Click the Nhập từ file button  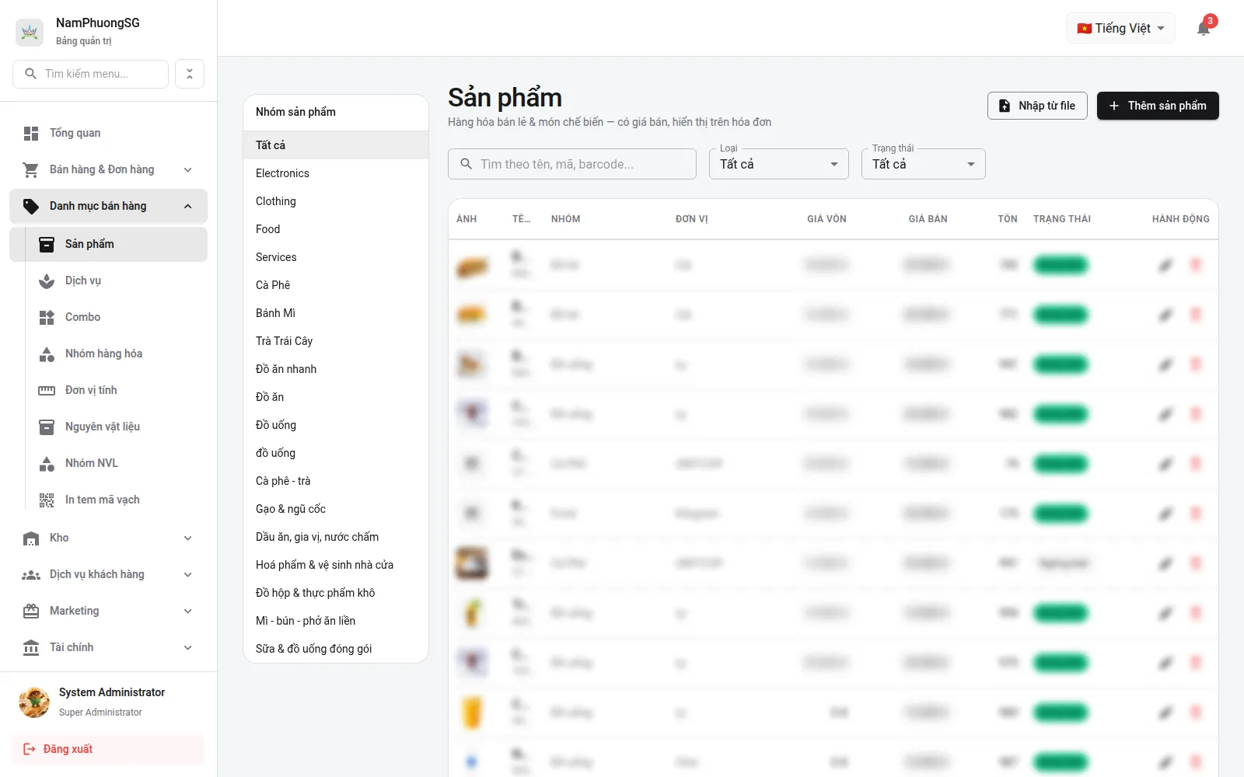coord(1037,106)
